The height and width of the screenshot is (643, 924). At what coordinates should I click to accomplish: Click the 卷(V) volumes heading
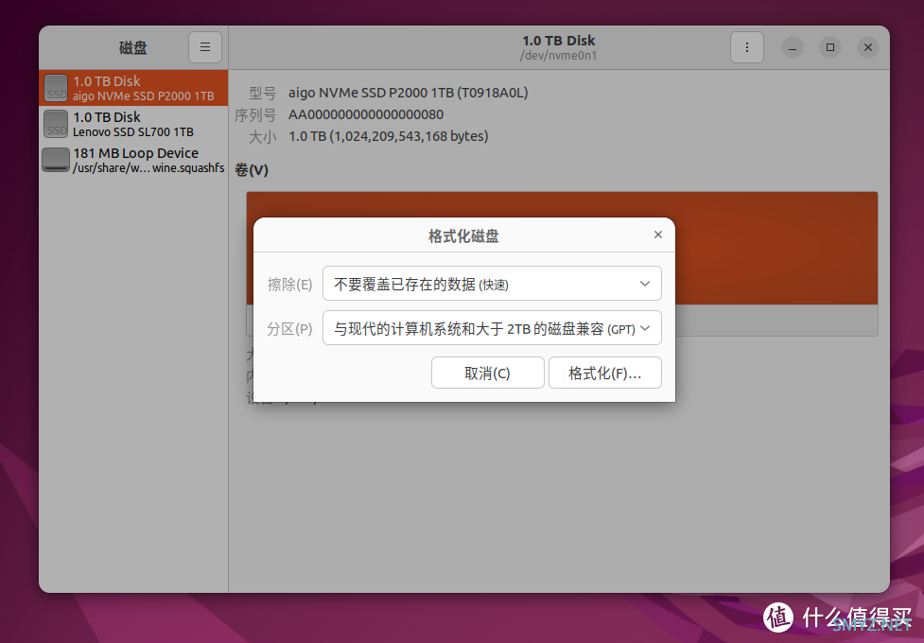[x=252, y=170]
